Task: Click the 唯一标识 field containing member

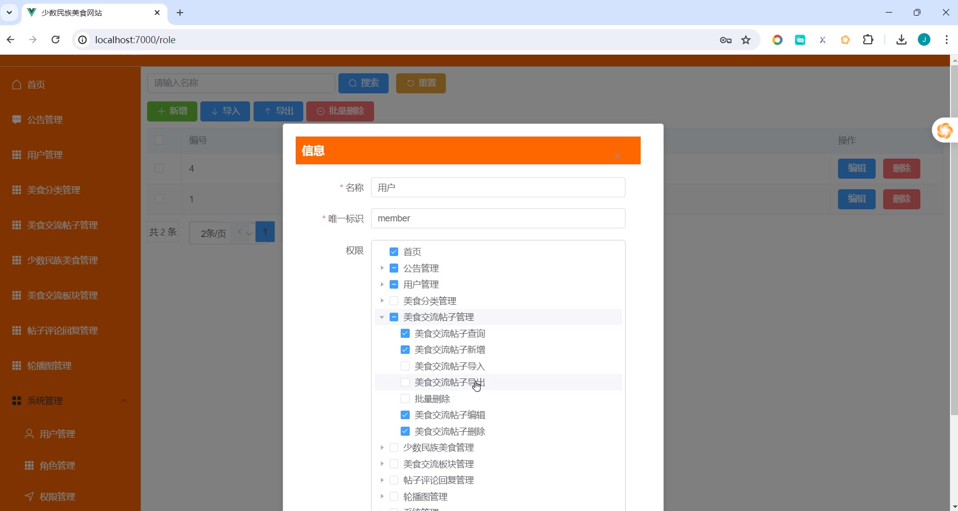Action: click(498, 218)
